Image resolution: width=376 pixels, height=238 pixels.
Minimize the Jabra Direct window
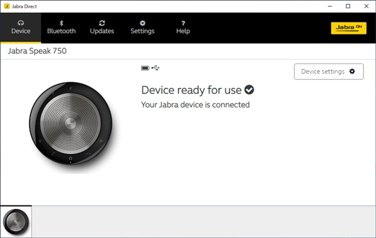330,6
